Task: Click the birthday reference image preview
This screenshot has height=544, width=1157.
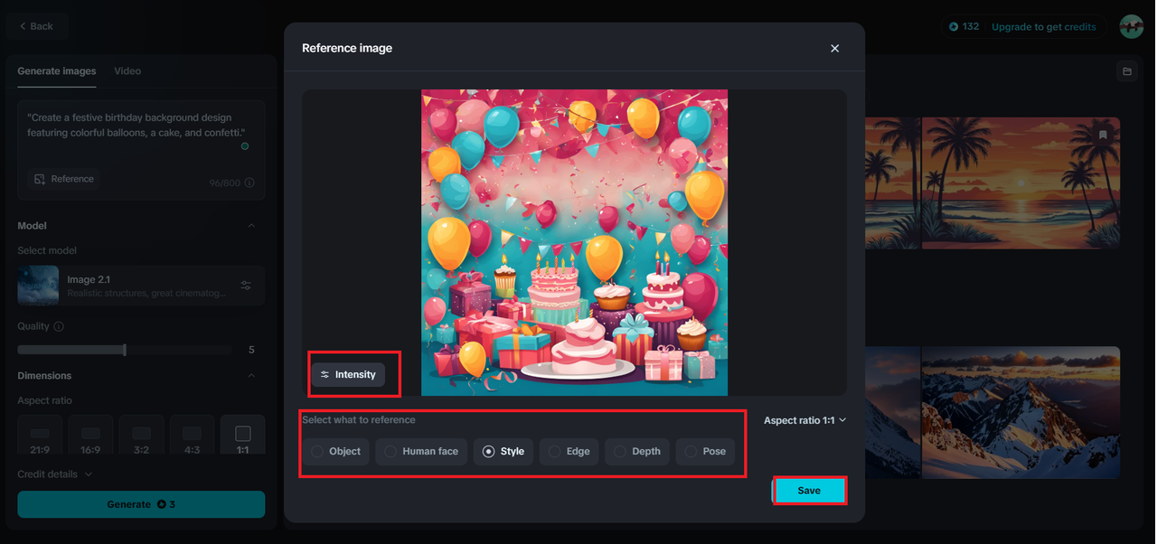Action: coord(574,242)
